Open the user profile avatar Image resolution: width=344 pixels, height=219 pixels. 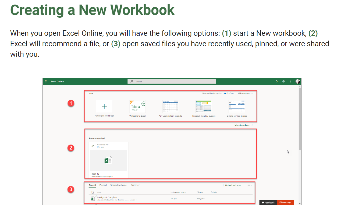click(297, 81)
